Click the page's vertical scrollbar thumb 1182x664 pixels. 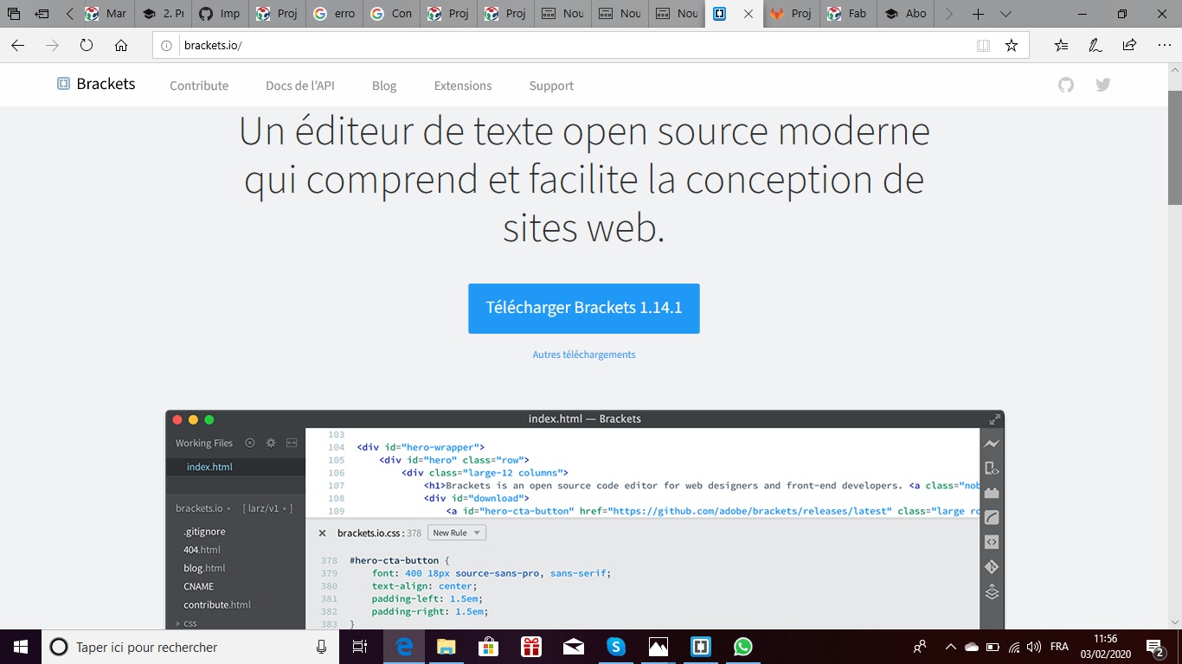pyautogui.click(x=1175, y=147)
